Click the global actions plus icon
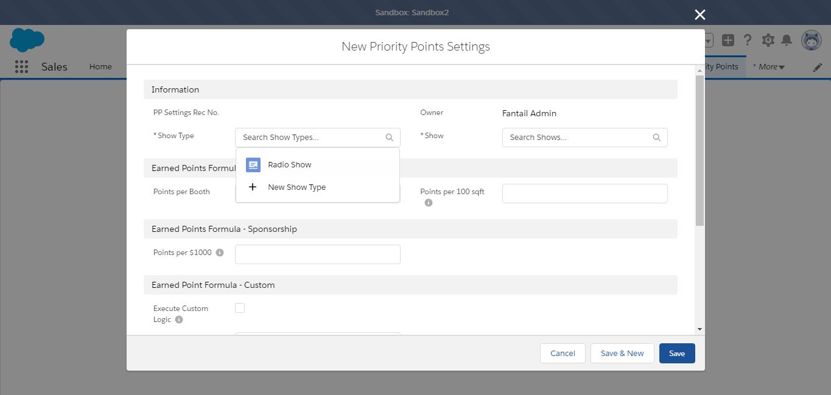Viewport: 831px width, 395px height. point(728,40)
